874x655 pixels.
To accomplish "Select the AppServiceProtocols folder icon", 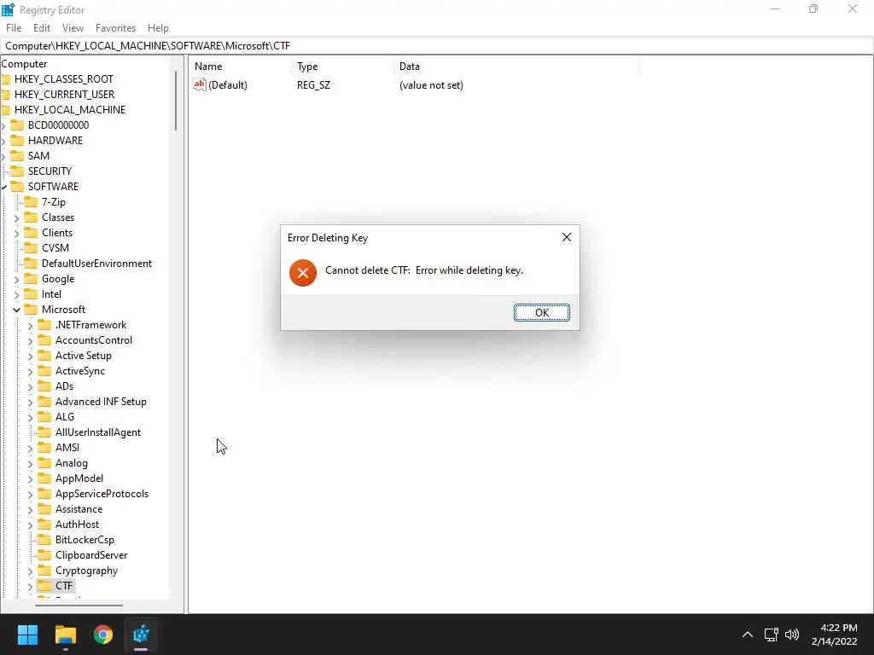I will pyautogui.click(x=44, y=494).
